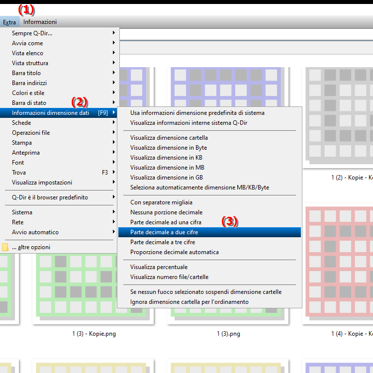The image size is (373, 373).
Task: Open the Rete submenu
Action: pyautogui.click(x=59, y=222)
